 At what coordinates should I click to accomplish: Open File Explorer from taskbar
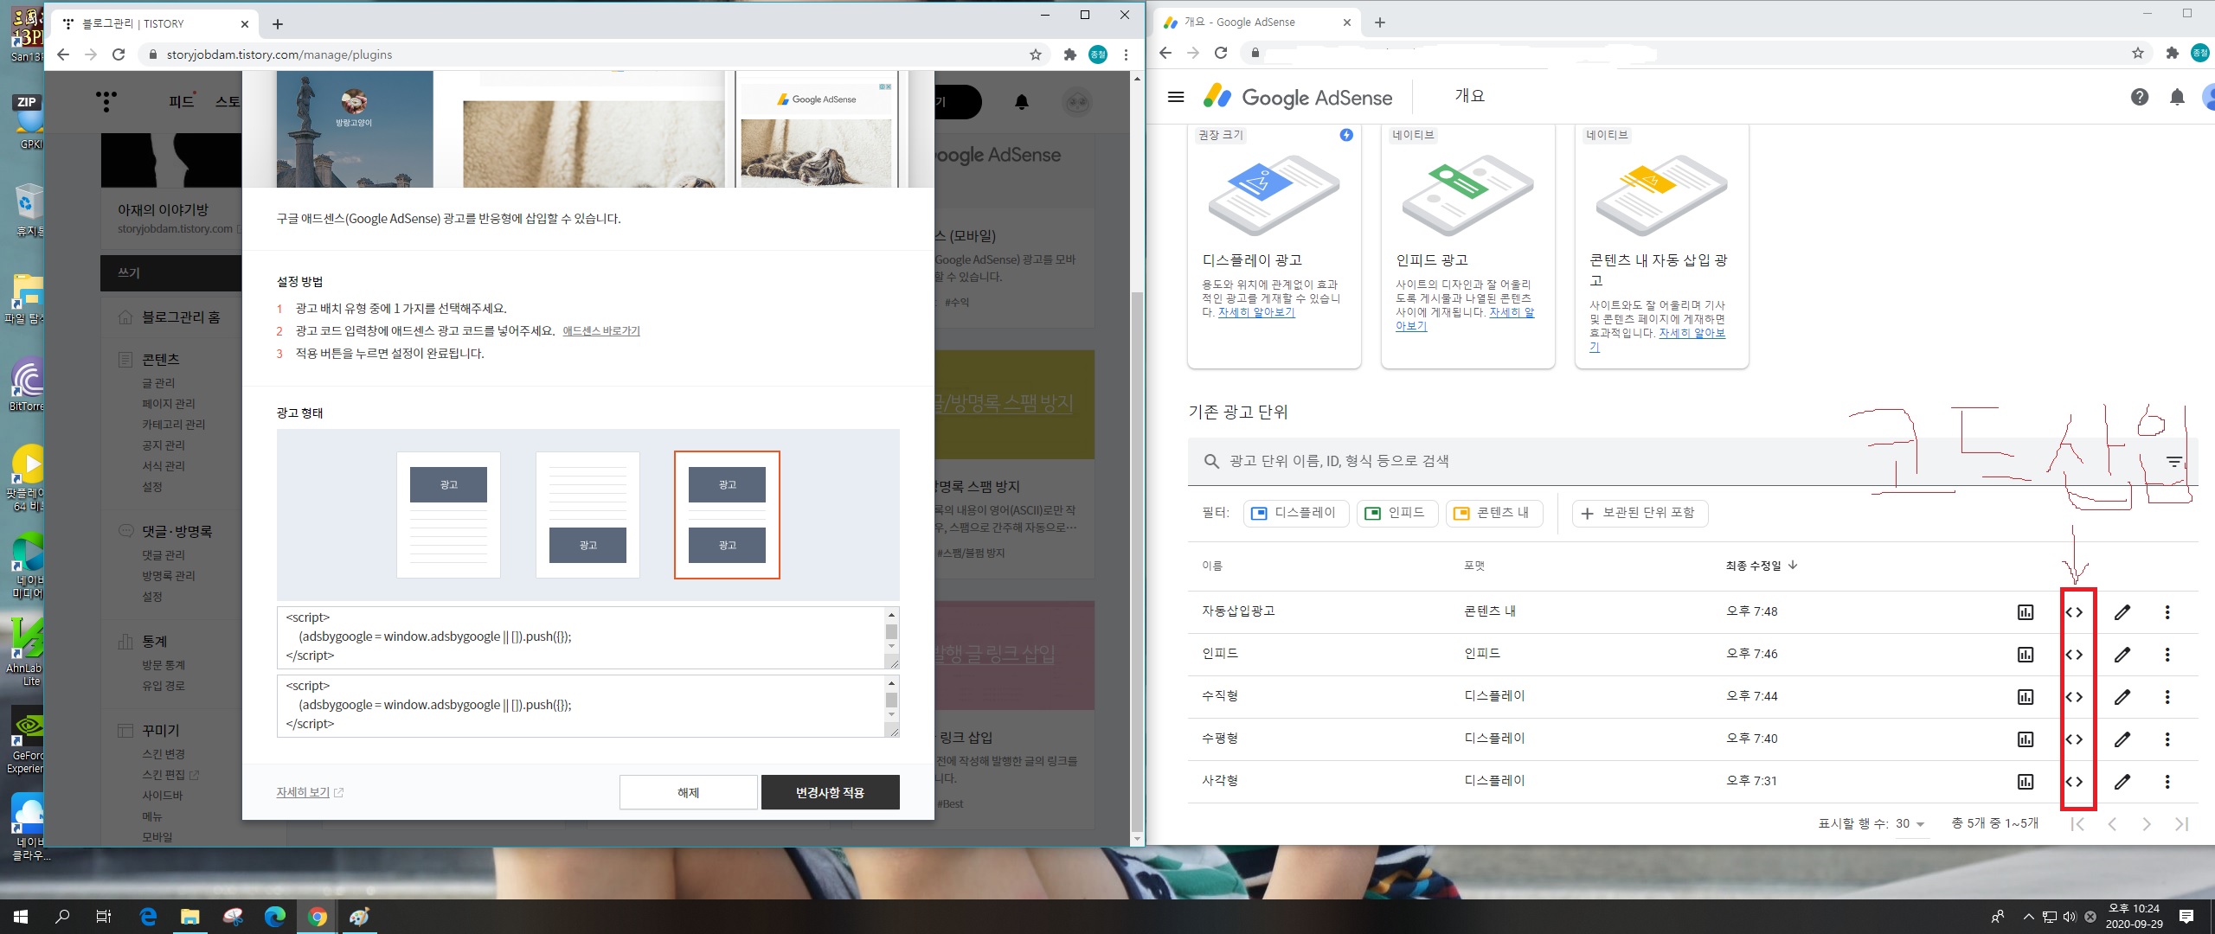click(189, 917)
